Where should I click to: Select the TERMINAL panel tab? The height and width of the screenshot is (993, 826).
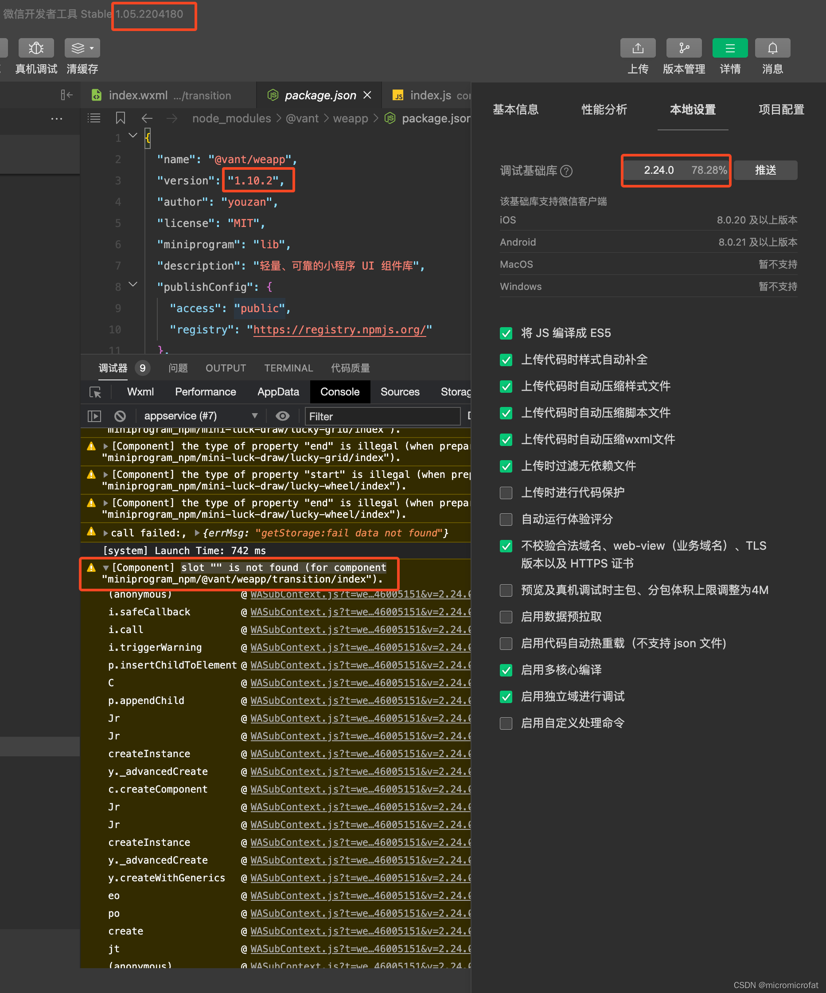288,368
